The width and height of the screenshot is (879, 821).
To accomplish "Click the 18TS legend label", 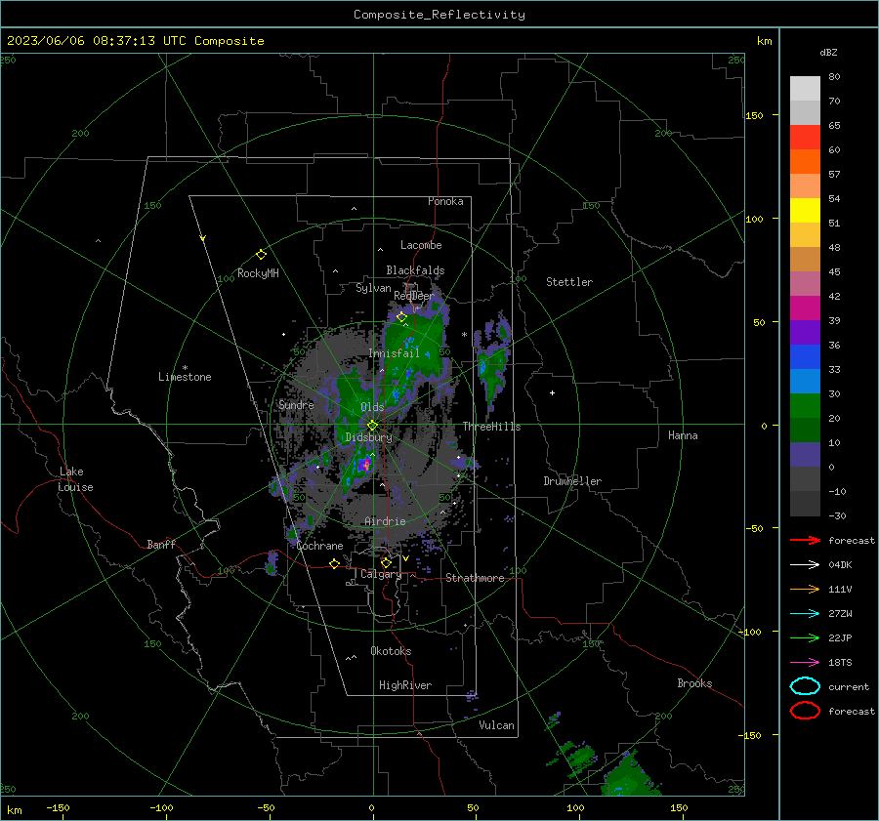I will coord(840,662).
